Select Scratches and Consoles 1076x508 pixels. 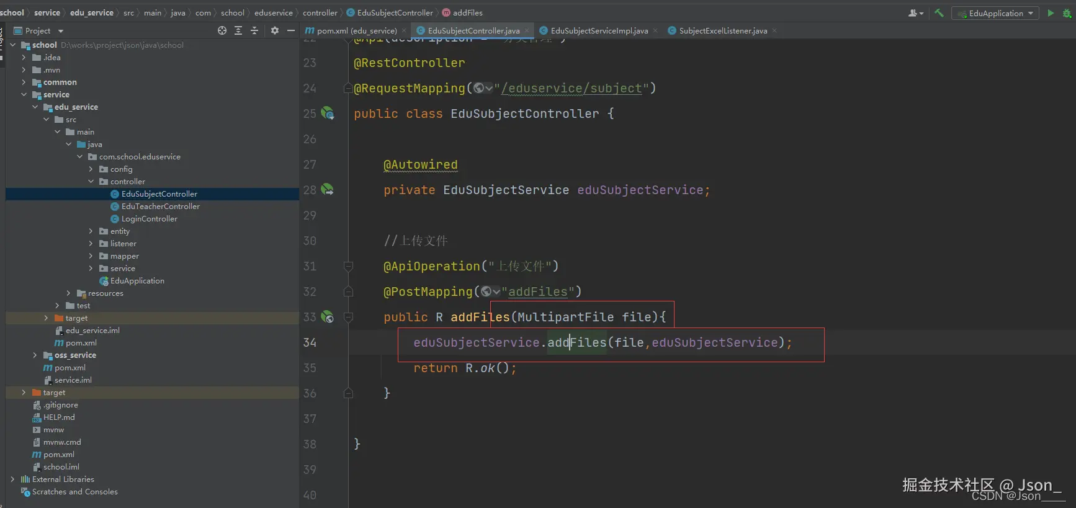pyautogui.click(x=74, y=491)
